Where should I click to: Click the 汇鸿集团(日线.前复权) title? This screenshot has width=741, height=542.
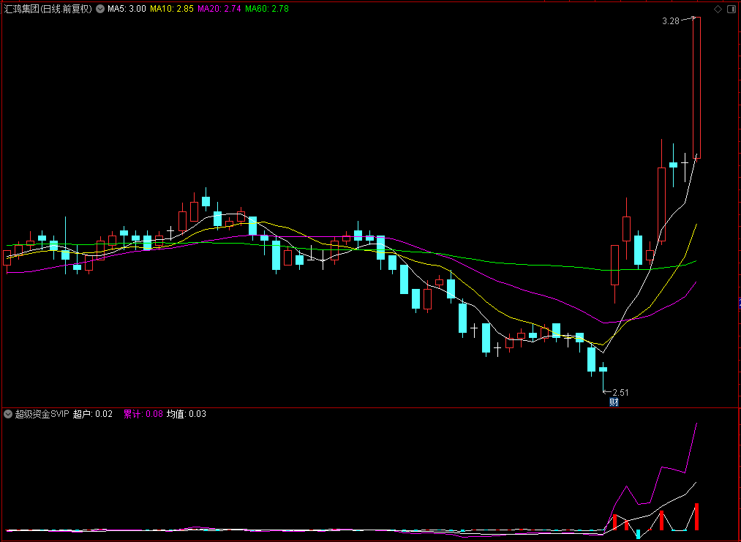point(48,9)
